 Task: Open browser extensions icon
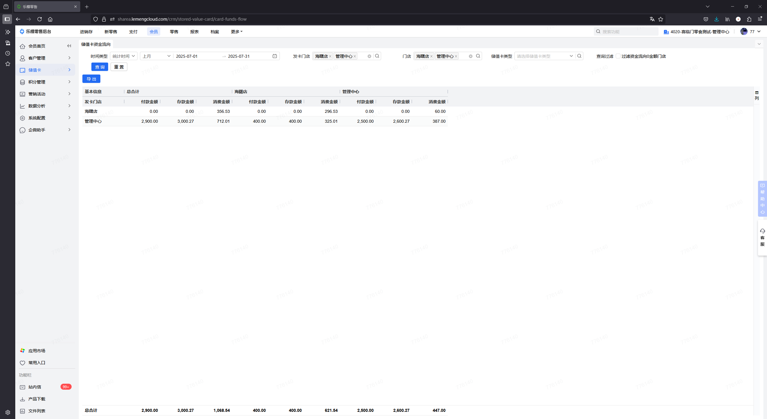click(x=749, y=19)
